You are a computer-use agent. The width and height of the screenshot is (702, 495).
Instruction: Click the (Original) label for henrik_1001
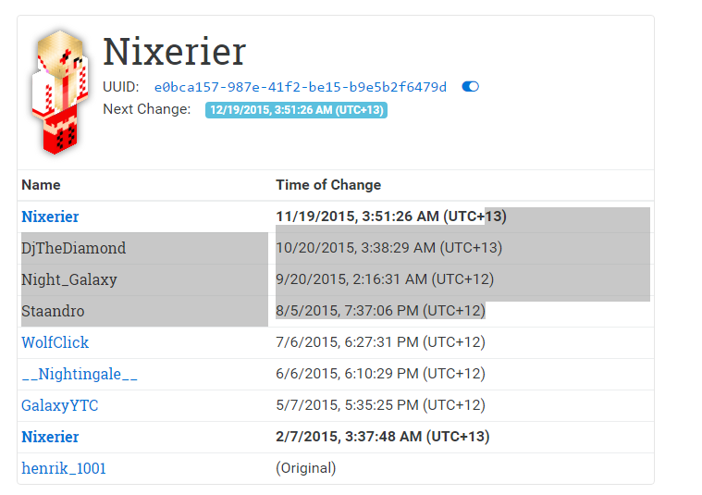pos(306,468)
